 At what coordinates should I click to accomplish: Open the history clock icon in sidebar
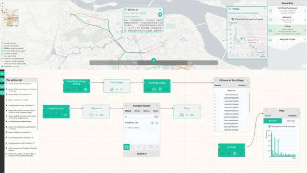click(2, 80)
